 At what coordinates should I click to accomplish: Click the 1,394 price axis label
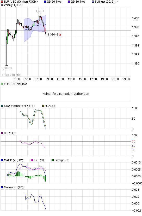[135, 45]
